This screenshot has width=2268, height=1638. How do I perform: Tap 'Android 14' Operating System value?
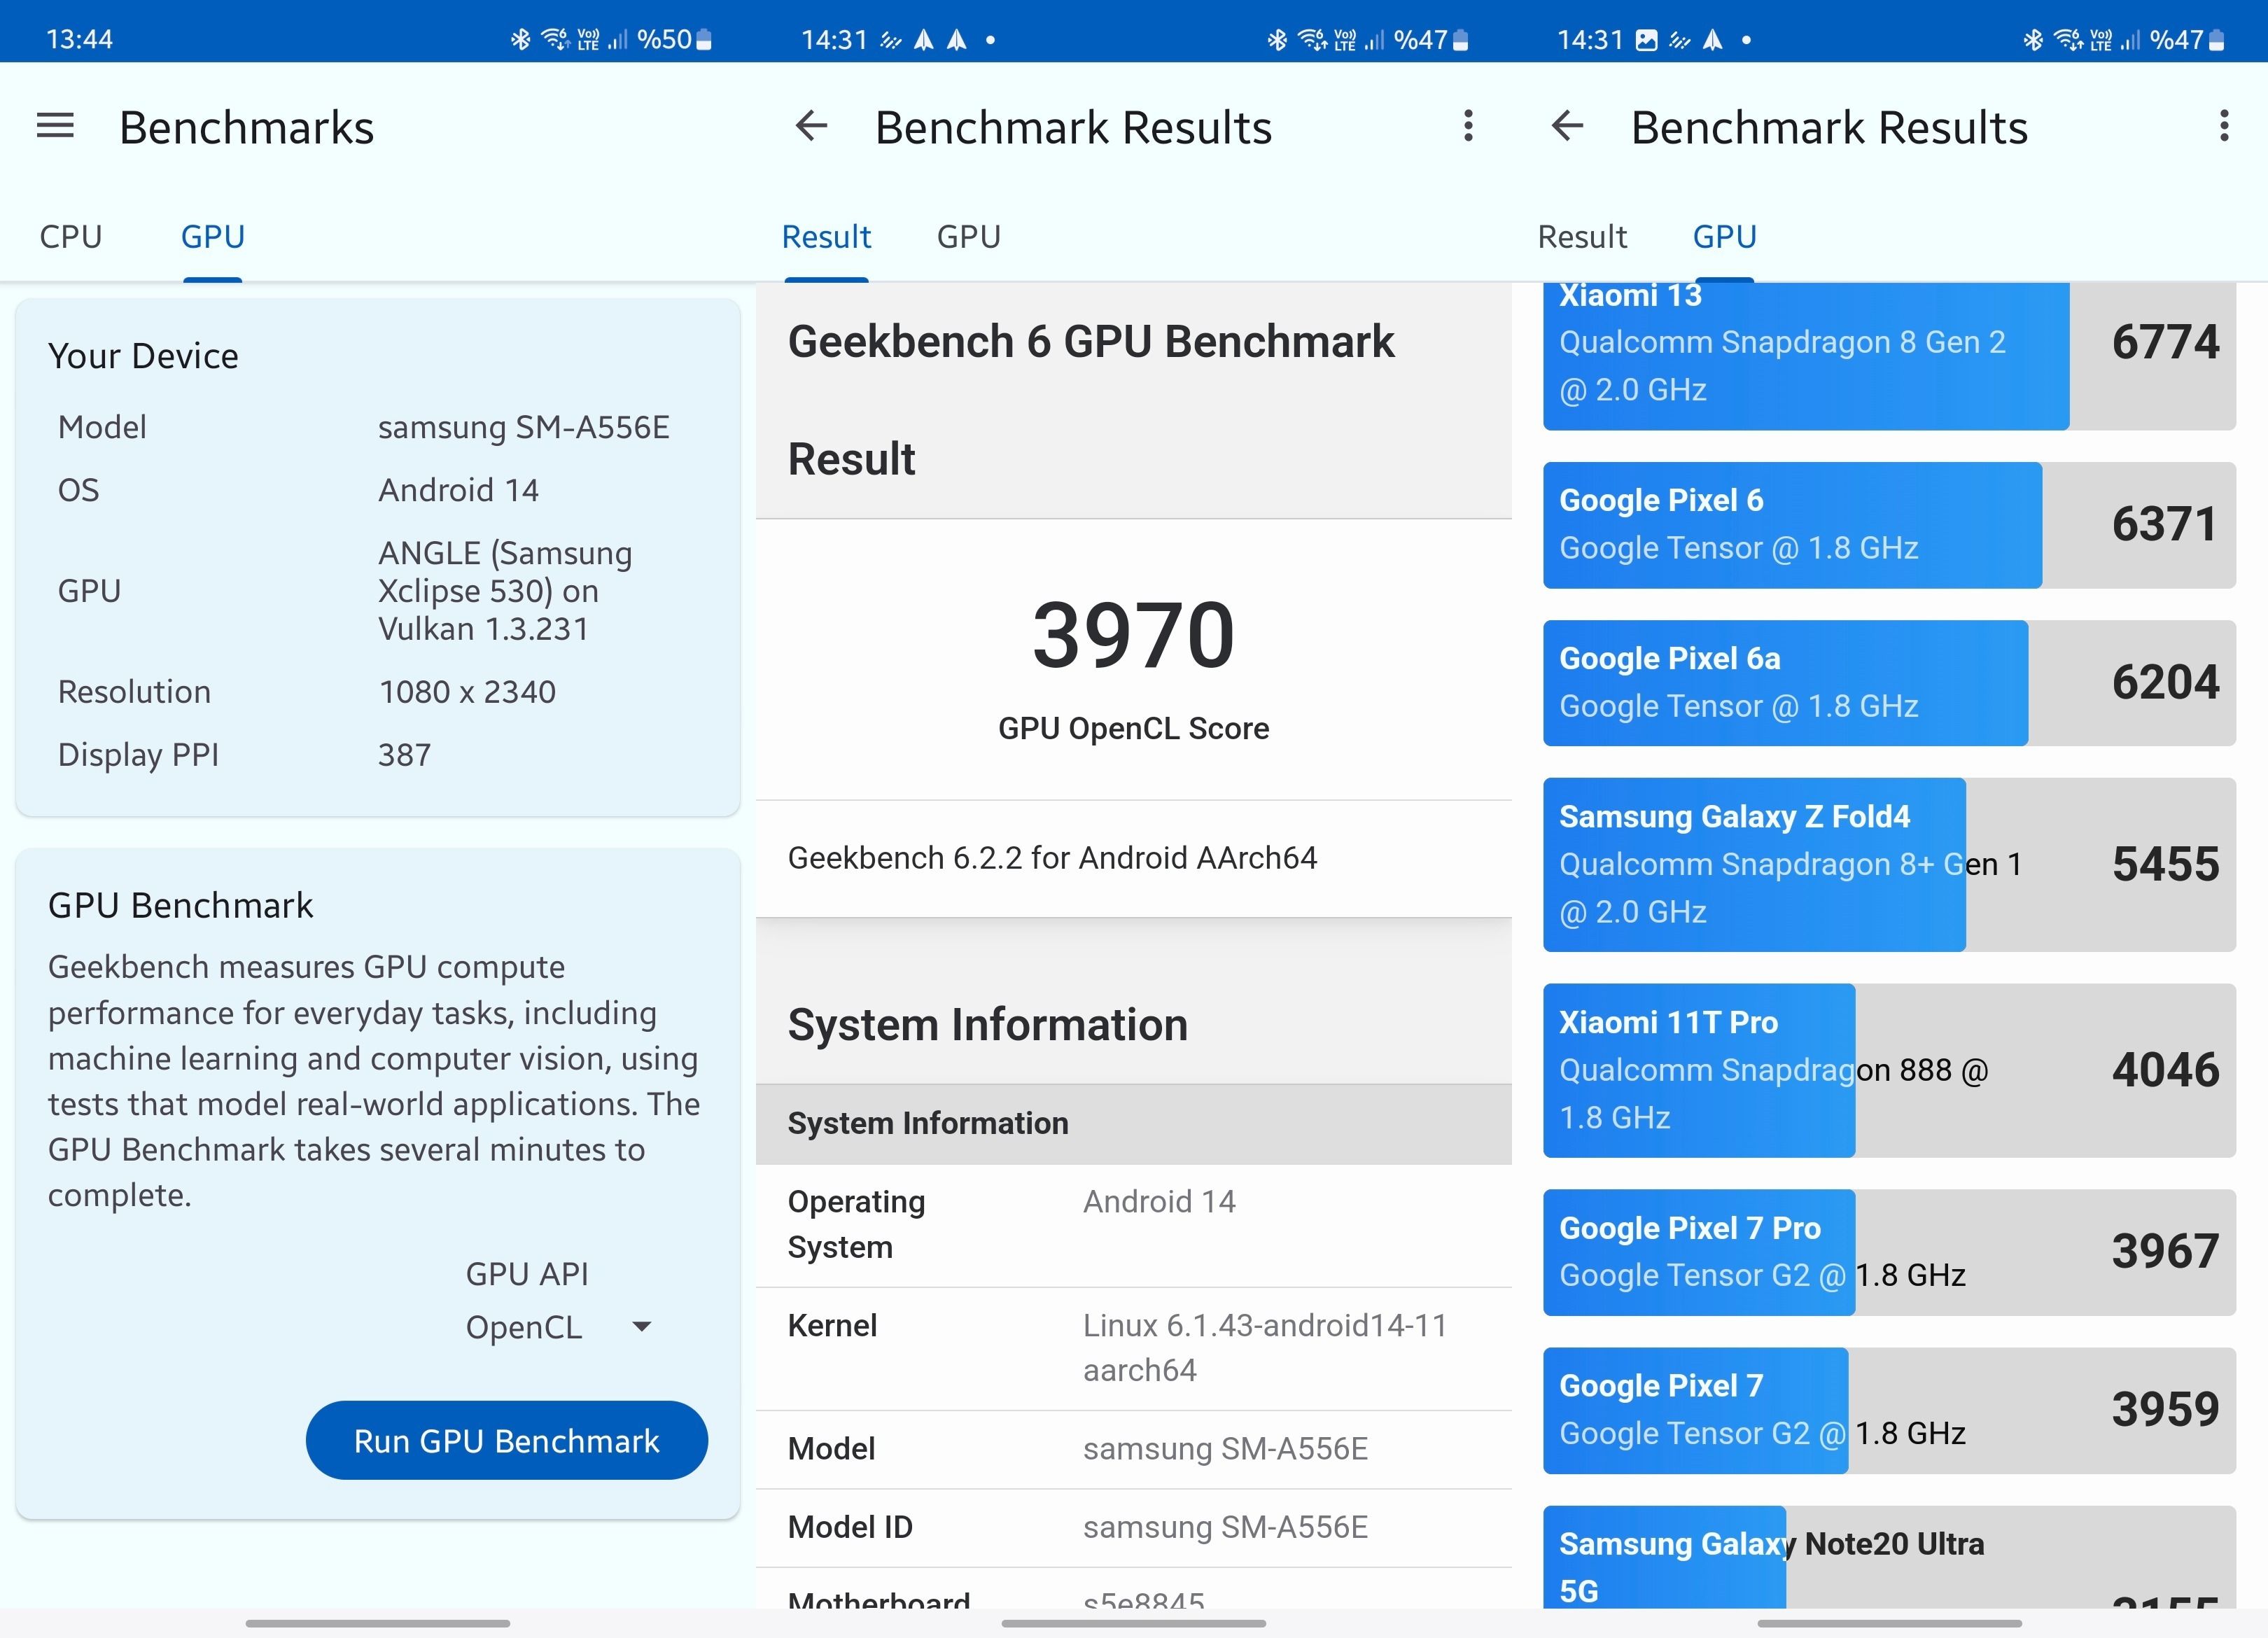click(1159, 1201)
